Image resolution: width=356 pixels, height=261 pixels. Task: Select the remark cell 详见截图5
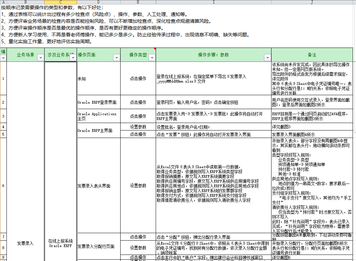pos(312,257)
